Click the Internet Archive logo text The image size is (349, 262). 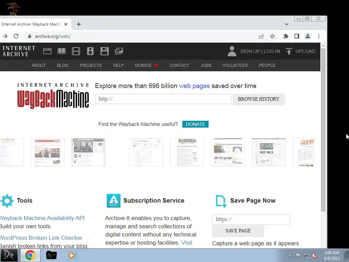pyautogui.click(x=19, y=51)
